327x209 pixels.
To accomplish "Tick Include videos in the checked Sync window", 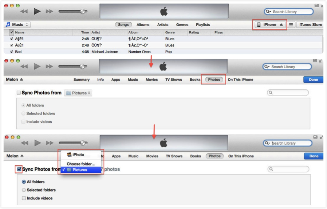I will 24,198.
